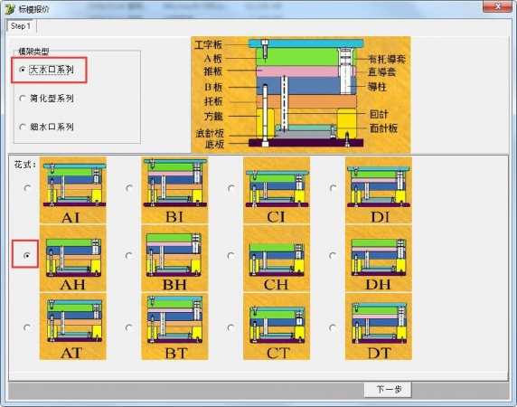
Task: Click the CI mold base image
Action: point(277,190)
